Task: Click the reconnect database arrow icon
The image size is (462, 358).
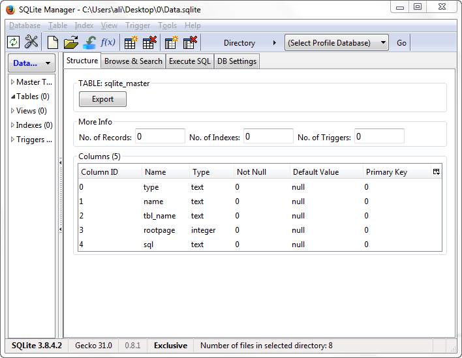Action: pyautogui.click(x=89, y=42)
